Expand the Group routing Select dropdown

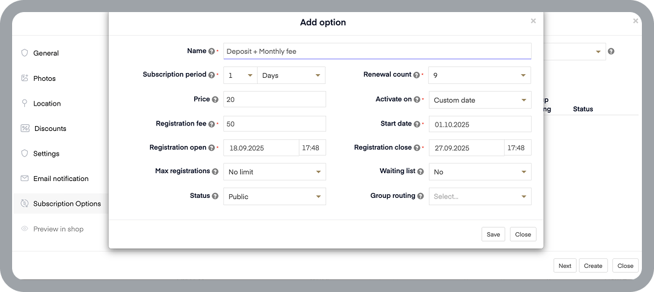pyautogui.click(x=480, y=196)
